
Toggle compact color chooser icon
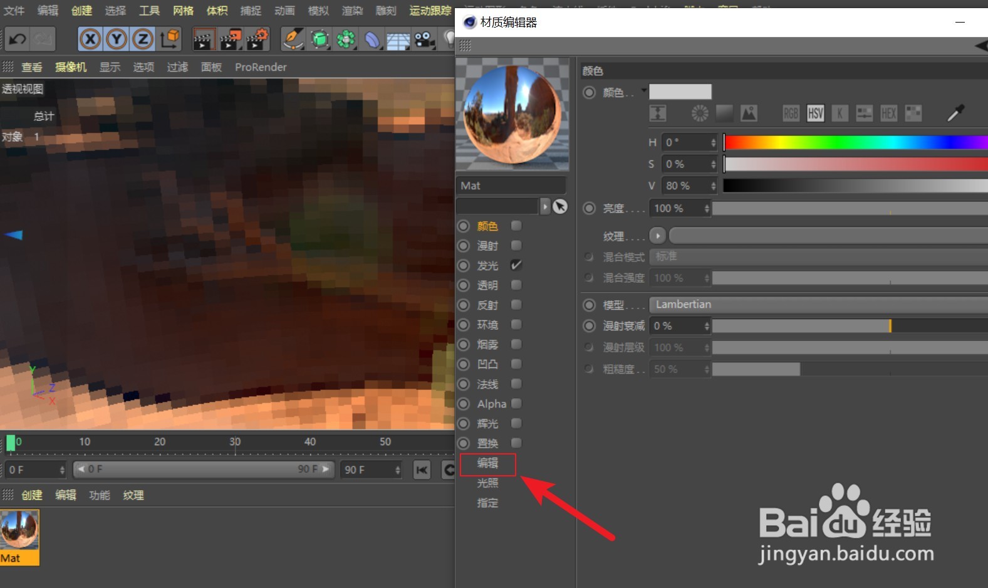[x=658, y=113]
